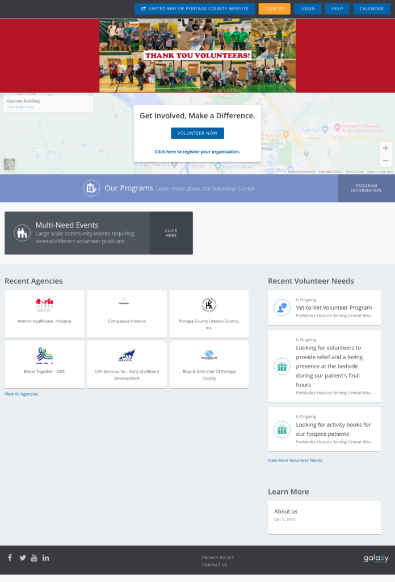Click the Galaxy Digital logo in the footer

click(x=376, y=558)
